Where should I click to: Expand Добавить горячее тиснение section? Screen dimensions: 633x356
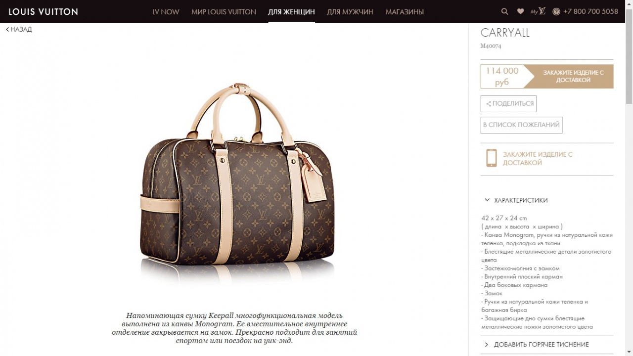coord(537,345)
